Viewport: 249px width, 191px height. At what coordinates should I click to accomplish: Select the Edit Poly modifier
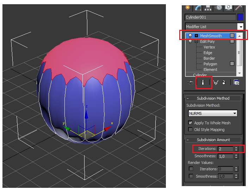click(x=207, y=41)
